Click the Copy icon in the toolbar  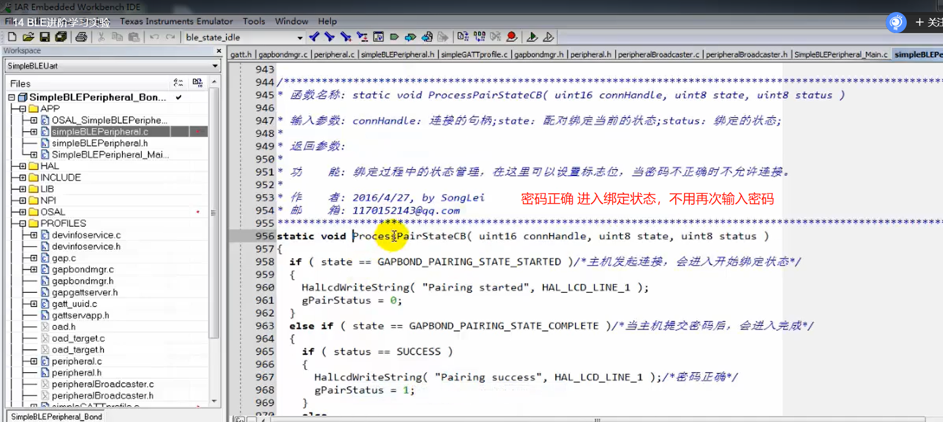pyautogui.click(x=118, y=37)
